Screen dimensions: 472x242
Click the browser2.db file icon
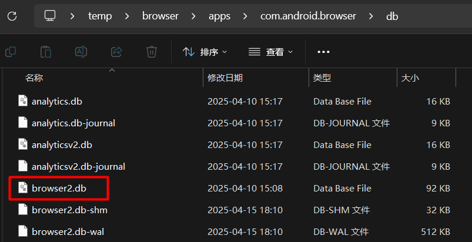click(x=23, y=188)
